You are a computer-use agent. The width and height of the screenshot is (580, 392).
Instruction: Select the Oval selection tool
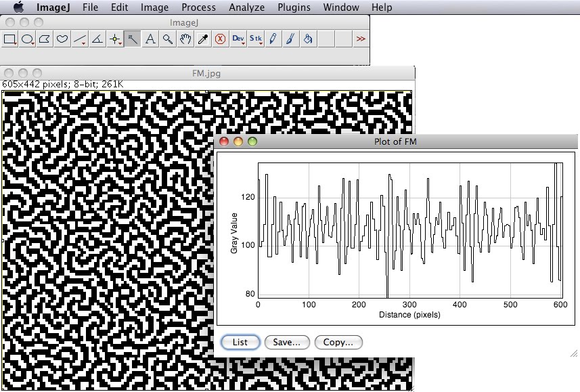28,39
